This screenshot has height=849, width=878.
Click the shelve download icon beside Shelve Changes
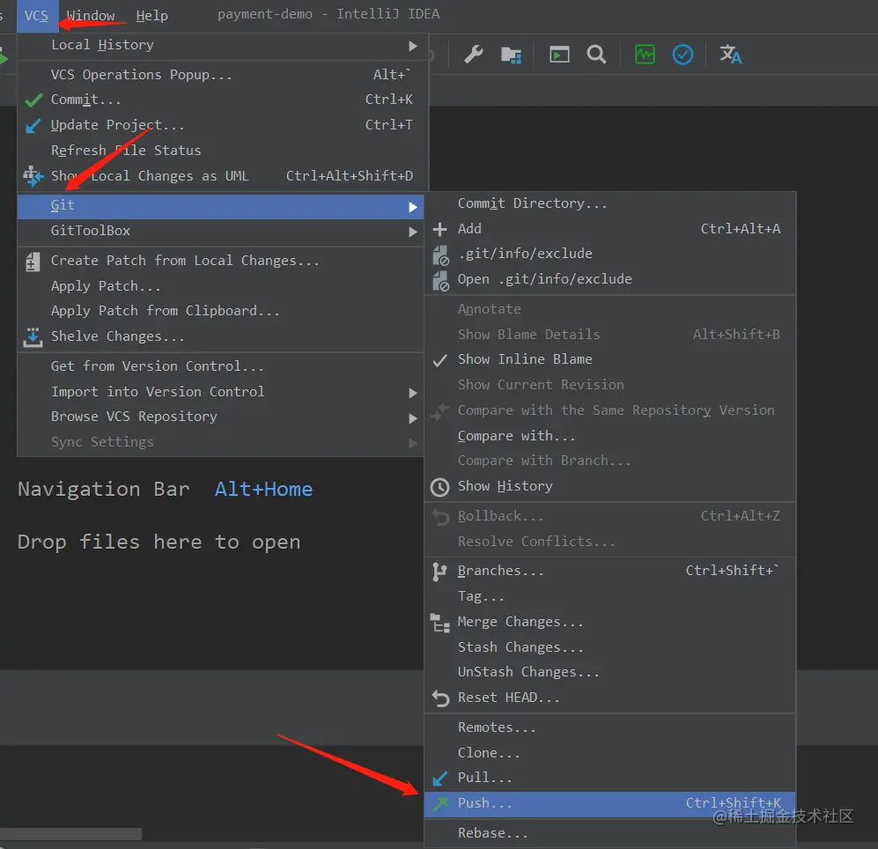click(x=33, y=337)
